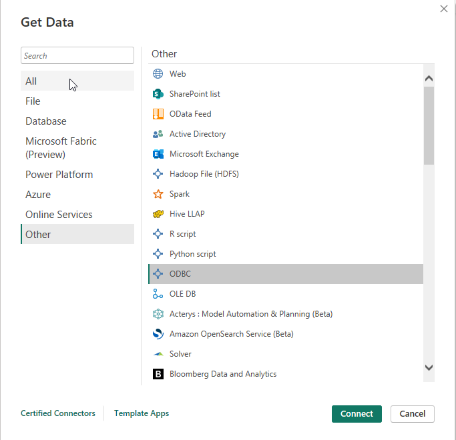Select Bloomberg Data and Analytics label
This screenshot has height=440, width=456.
[223, 374]
